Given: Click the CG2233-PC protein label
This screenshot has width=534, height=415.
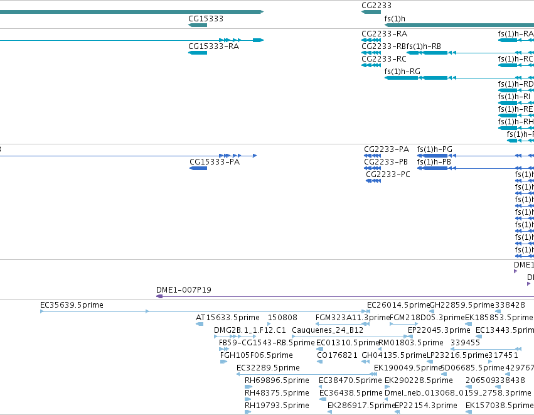Looking at the screenshot, I should [388, 175].
